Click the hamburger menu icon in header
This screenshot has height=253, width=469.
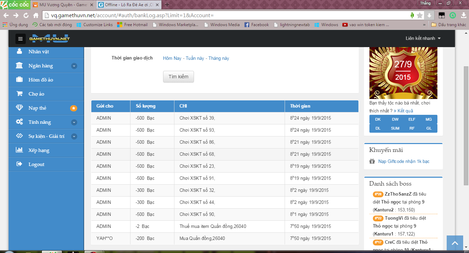point(20,39)
